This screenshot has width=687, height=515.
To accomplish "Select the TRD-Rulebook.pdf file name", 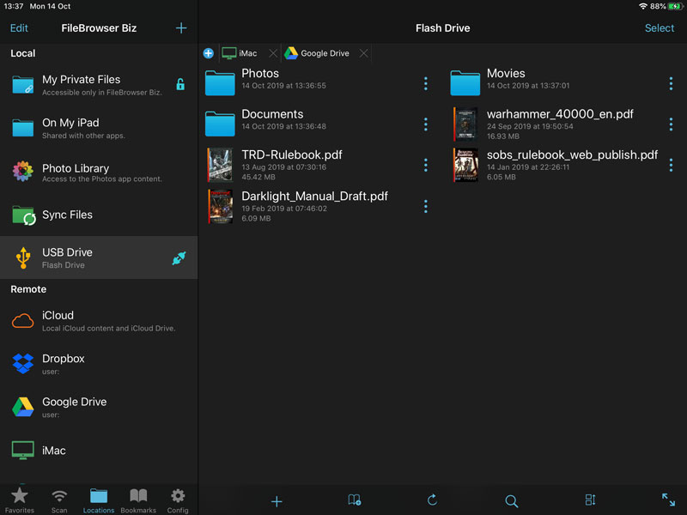I will (292, 154).
